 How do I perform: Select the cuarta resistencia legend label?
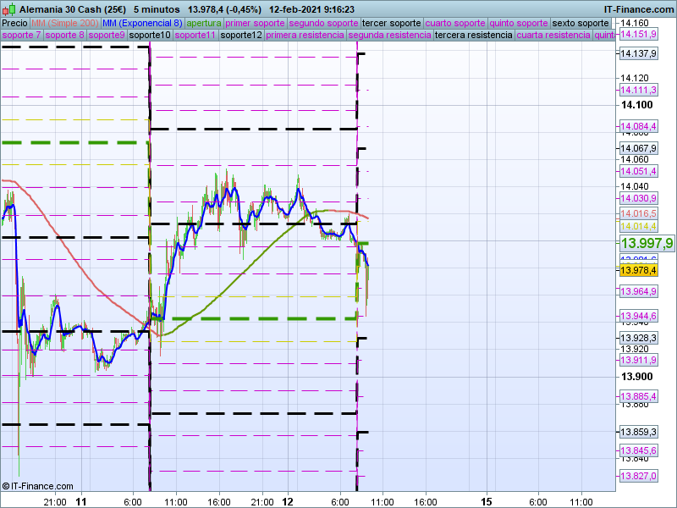point(553,36)
